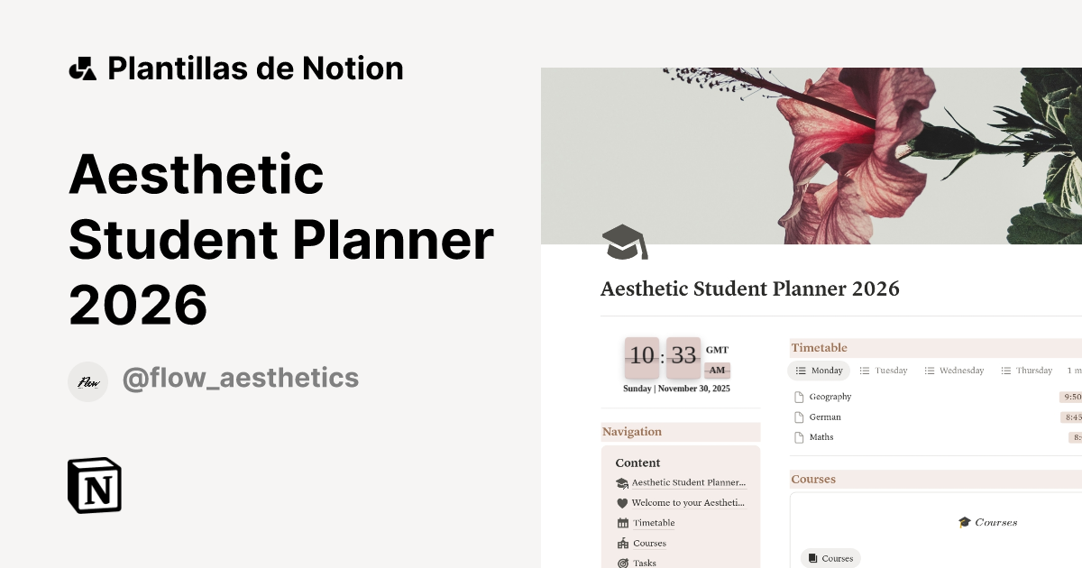
Task: Follow the Timetable navigation link
Action: [654, 522]
